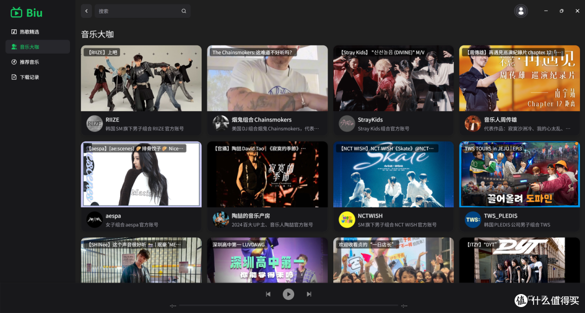Image resolution: width=585 pixels, height=313 pixels.
Task: Click the search magnifier icon
Action: tap(184, 11)
